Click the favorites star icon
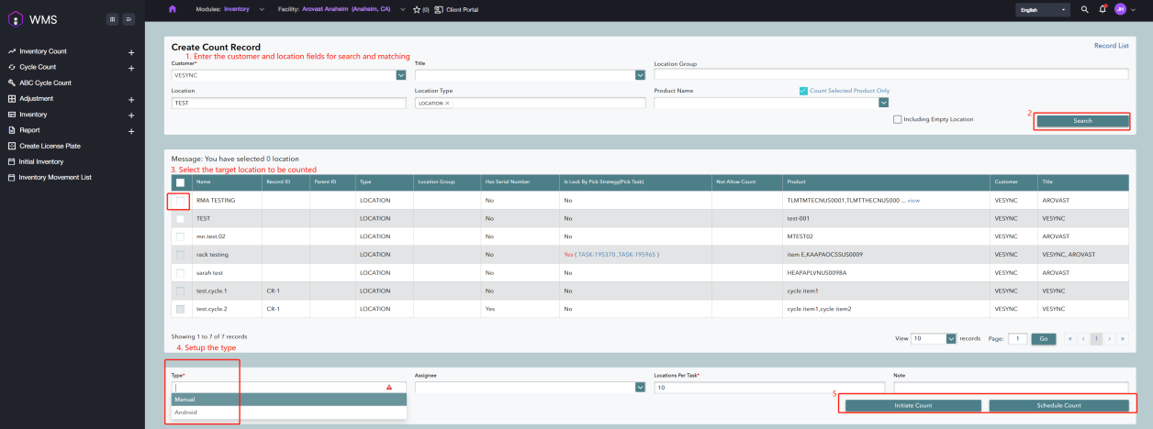Image resolution: width=1153 pixels, height=429 pixels. 417,9
